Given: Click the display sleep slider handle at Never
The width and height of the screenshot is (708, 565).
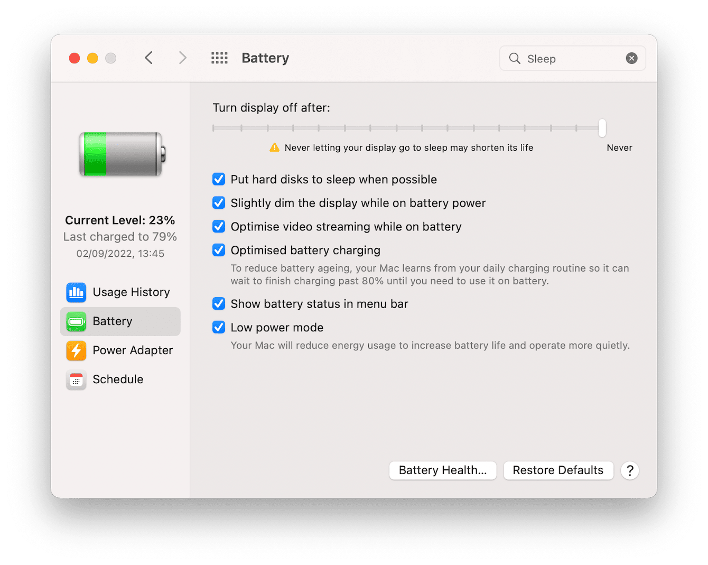Looking at the screenshot, I should click(x=602, y=127).
